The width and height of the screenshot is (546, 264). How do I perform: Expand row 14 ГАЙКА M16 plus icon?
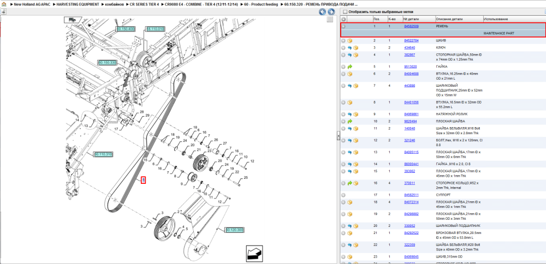click(x=343, y=164)
